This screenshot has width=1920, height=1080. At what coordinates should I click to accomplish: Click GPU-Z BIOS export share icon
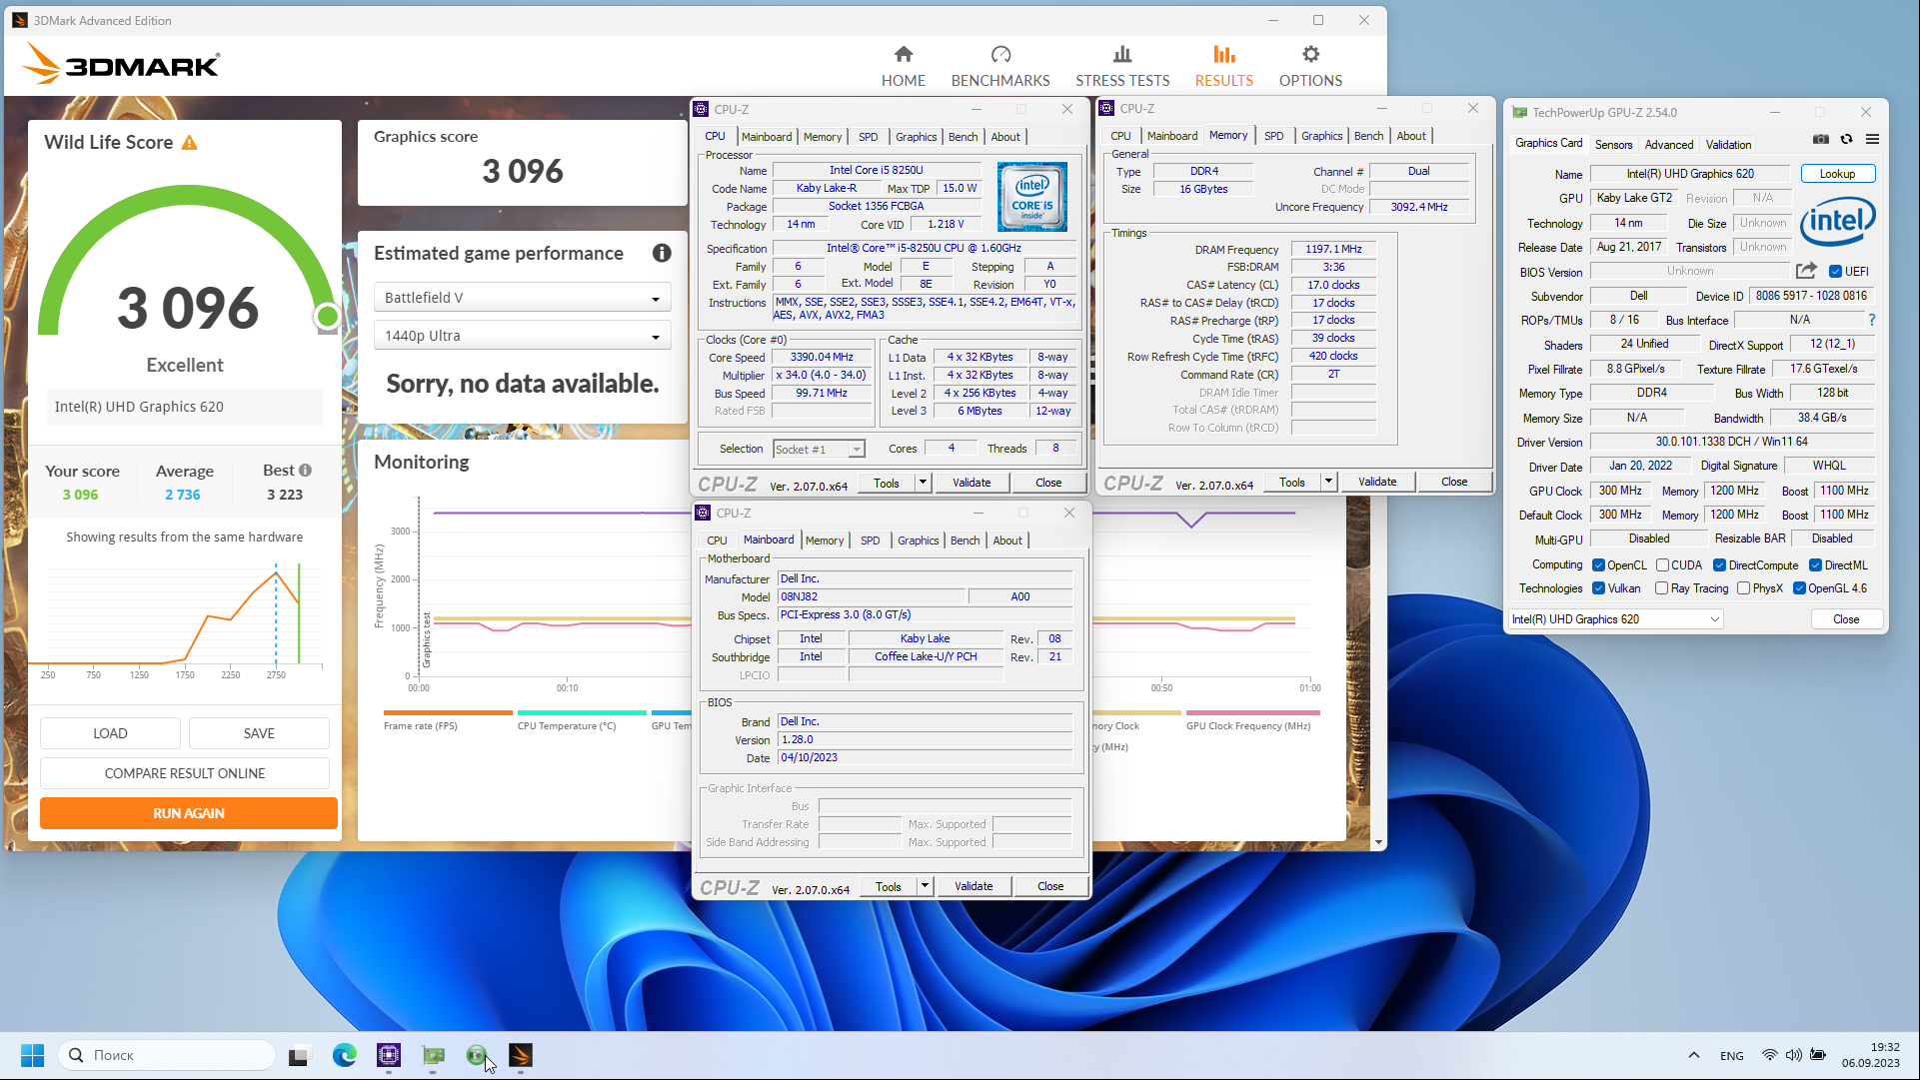pos(1805,271)
